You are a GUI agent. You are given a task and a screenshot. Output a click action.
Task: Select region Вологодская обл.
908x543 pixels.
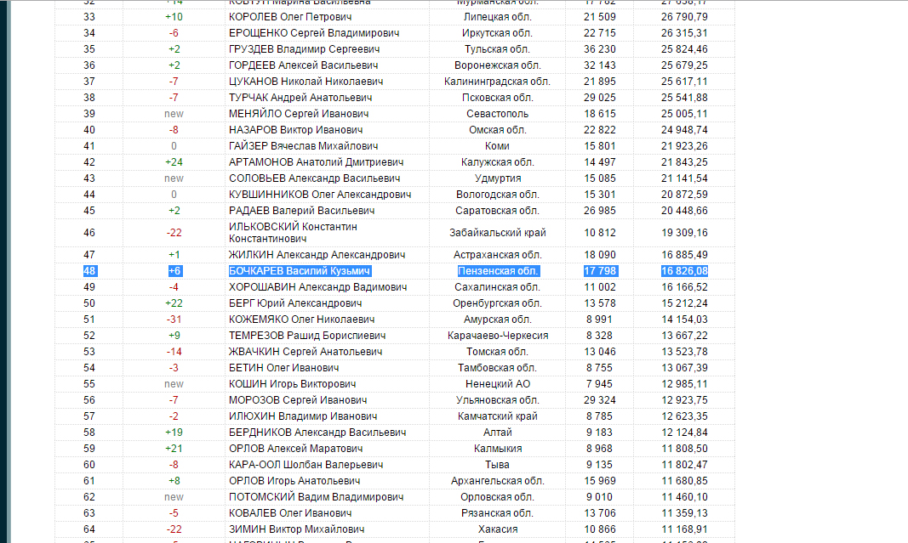pyautogui.click(x=498, y=195)
